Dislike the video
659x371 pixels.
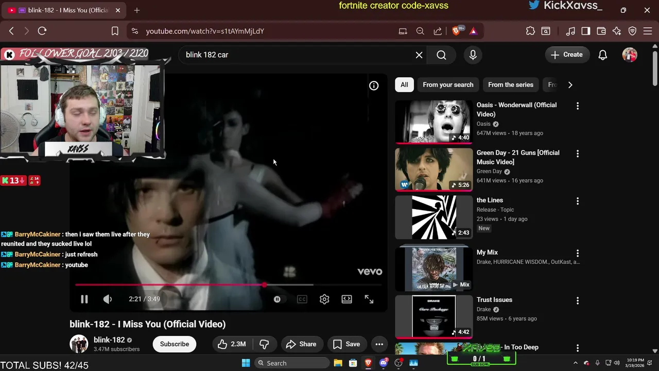tap(264, 344)
